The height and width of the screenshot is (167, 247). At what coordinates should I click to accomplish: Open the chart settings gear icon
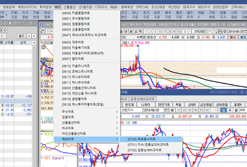pyautogui.click(x=225, y=32)
